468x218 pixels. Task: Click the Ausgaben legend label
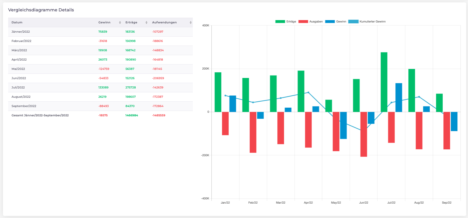click(316, 22)
